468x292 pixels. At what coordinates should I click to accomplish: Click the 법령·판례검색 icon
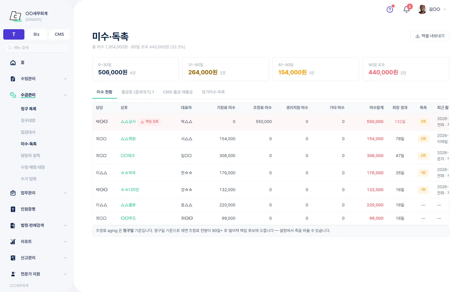pyautogui.click(x=13, y=225)
